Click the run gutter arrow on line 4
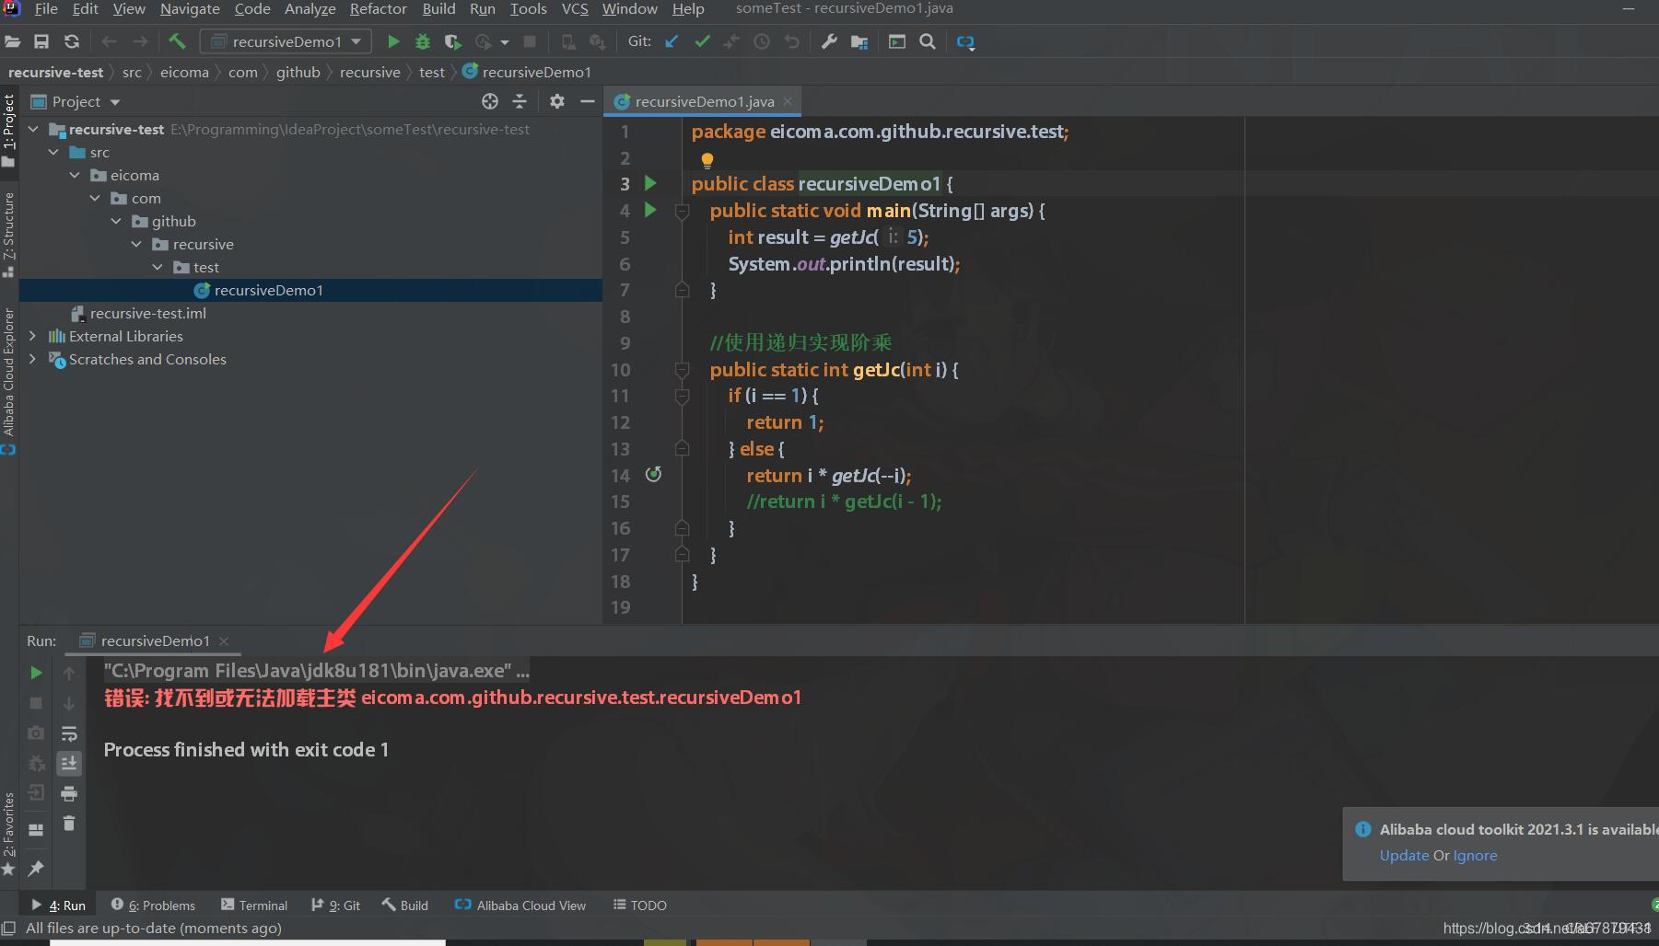The width and height of the screenshot is (1659, 946). tap(650, 210)
